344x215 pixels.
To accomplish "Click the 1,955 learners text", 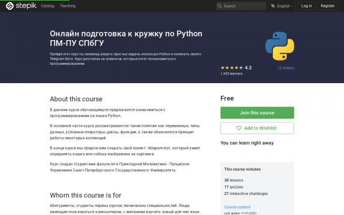I will coord(232,74).
